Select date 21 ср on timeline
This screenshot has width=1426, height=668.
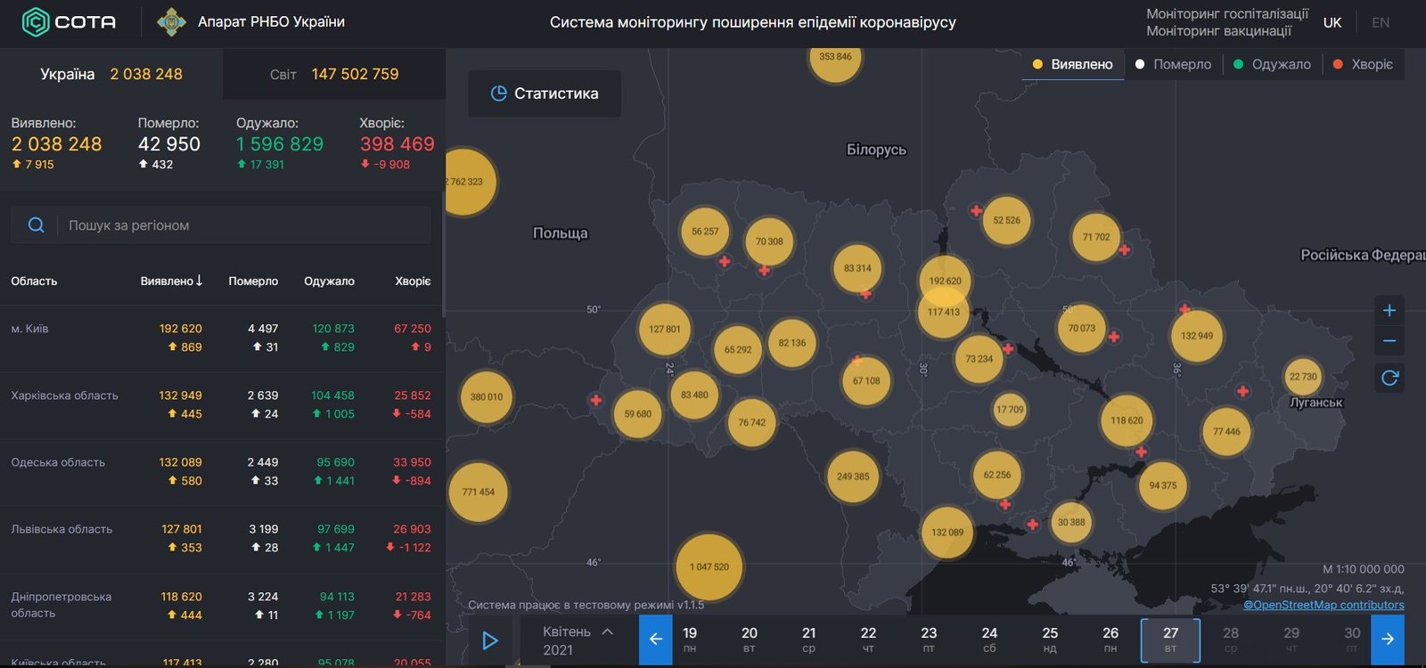[809, 639]
